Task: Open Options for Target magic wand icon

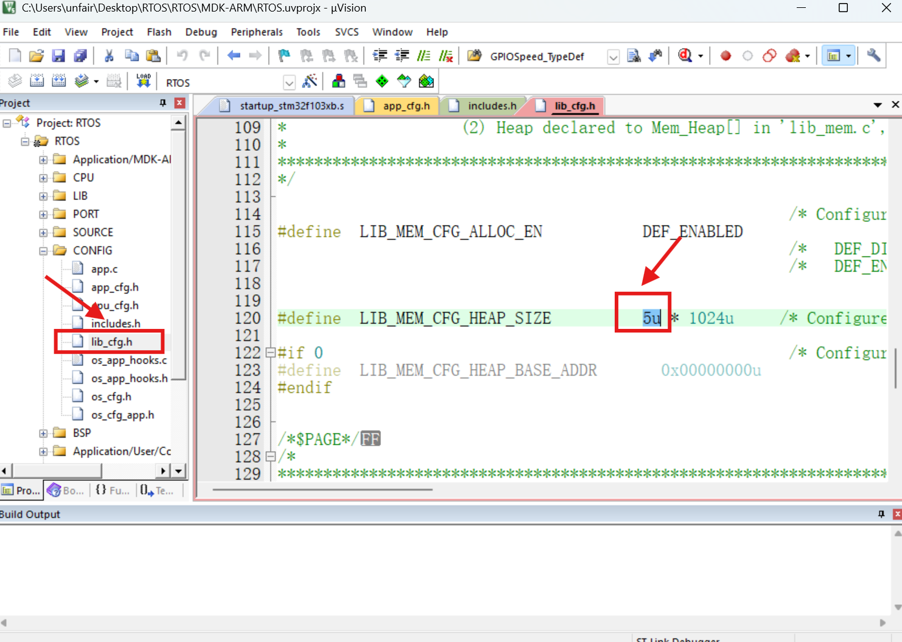Action: 310,81
